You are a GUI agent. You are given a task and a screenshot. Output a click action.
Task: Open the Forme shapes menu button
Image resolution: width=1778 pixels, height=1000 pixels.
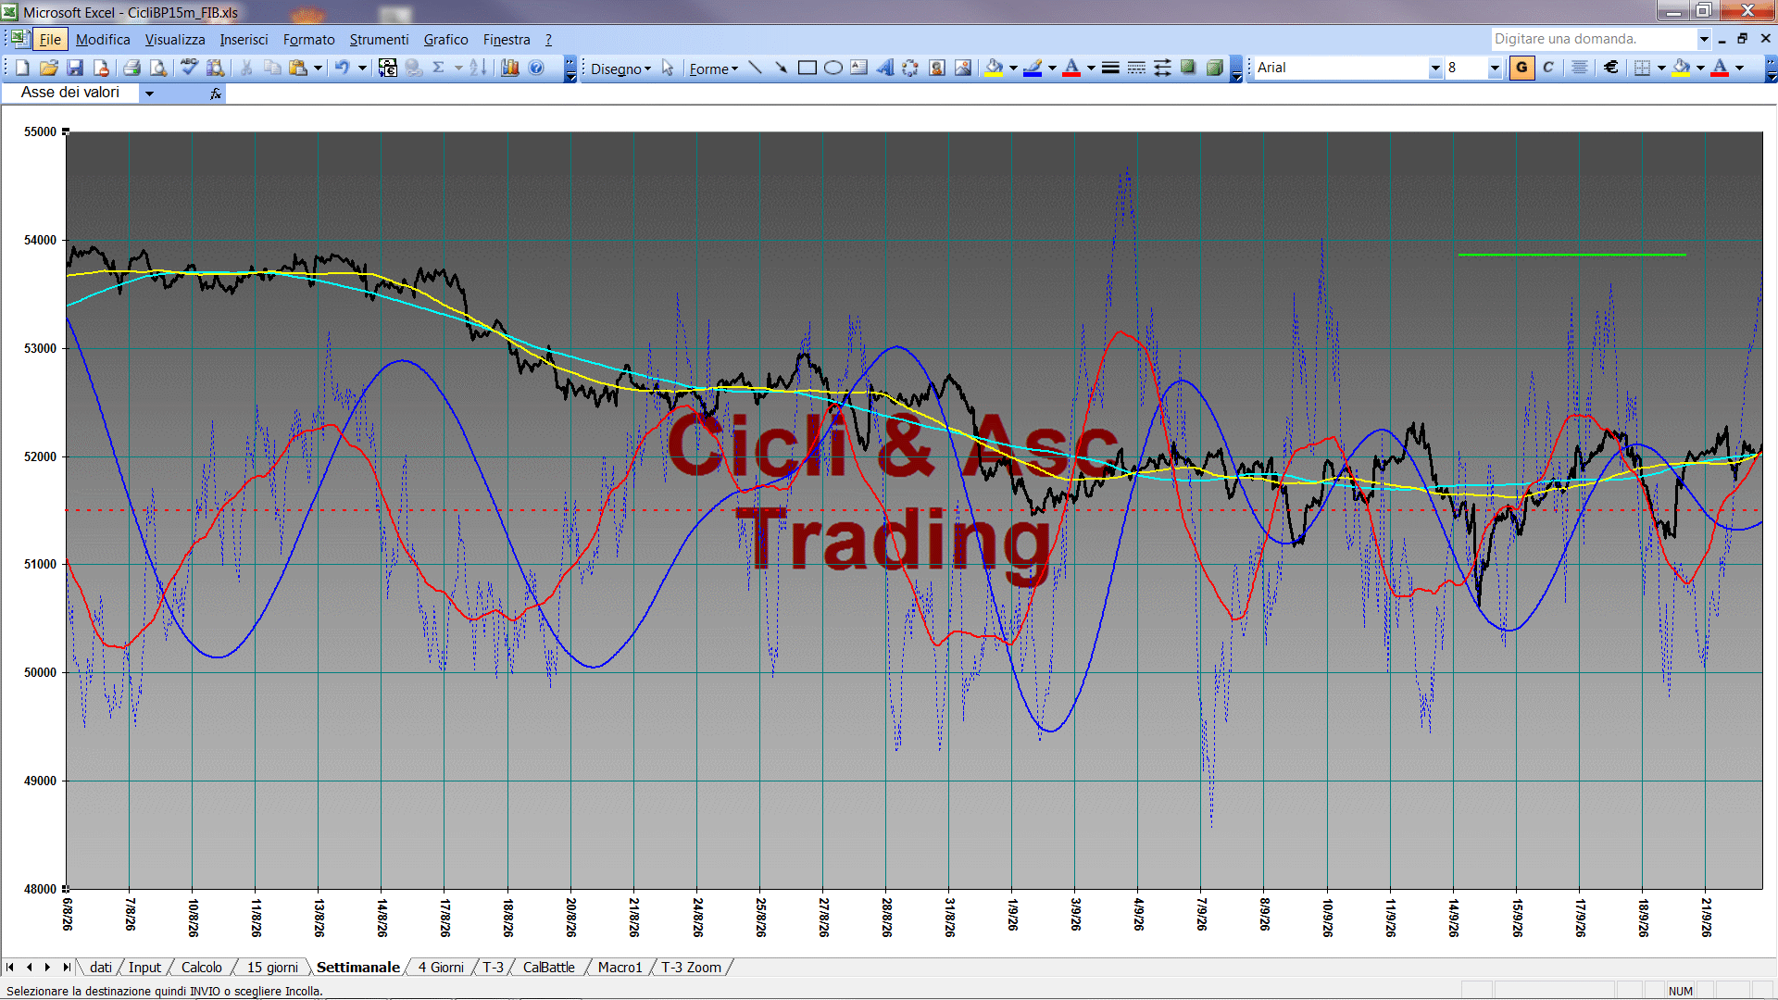[713, 69]
